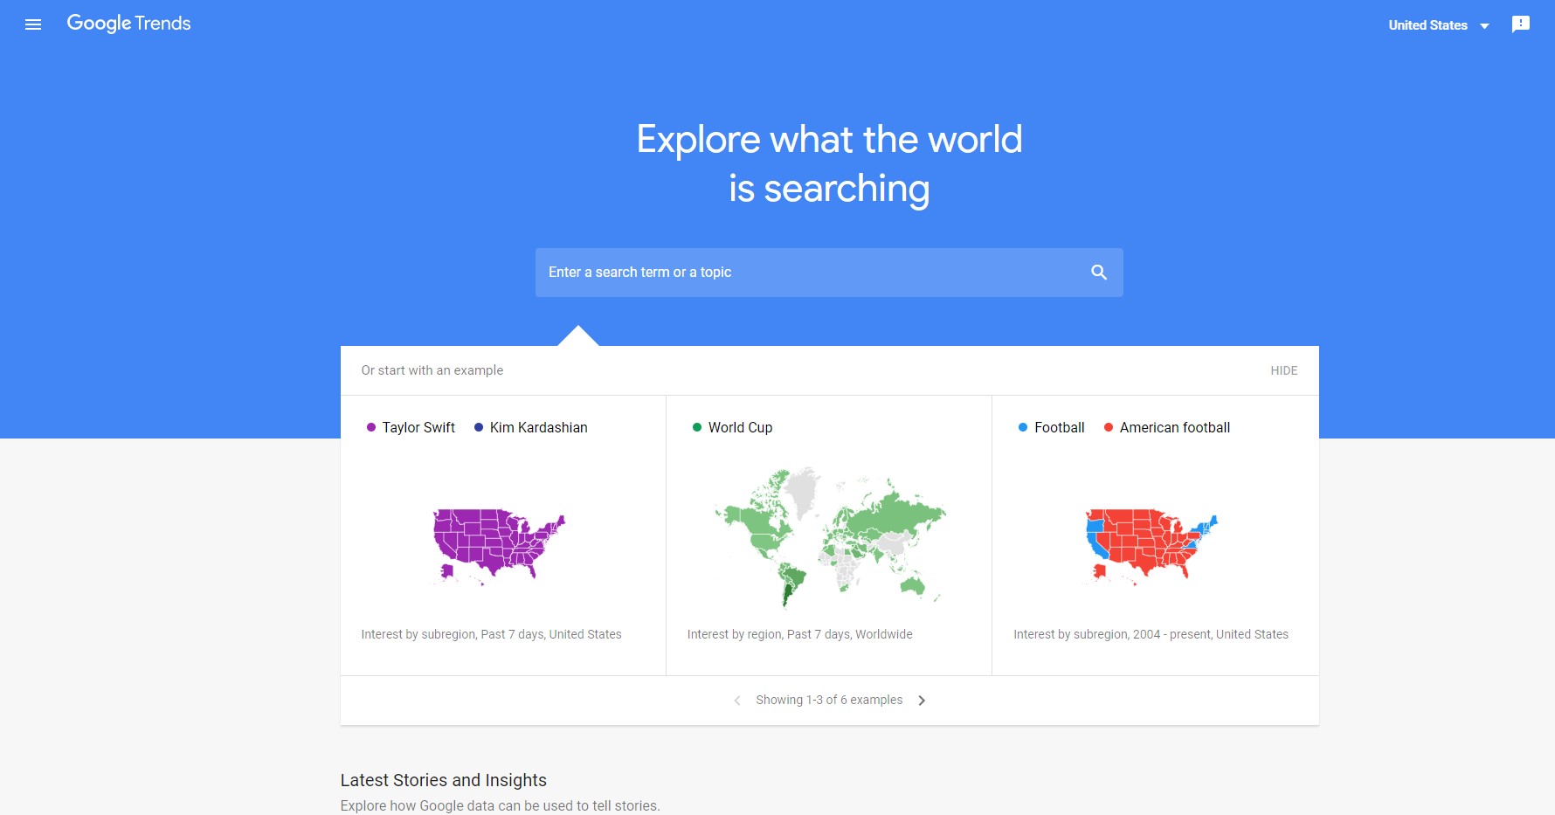Click the World Cup label

[x=740, y=427]
